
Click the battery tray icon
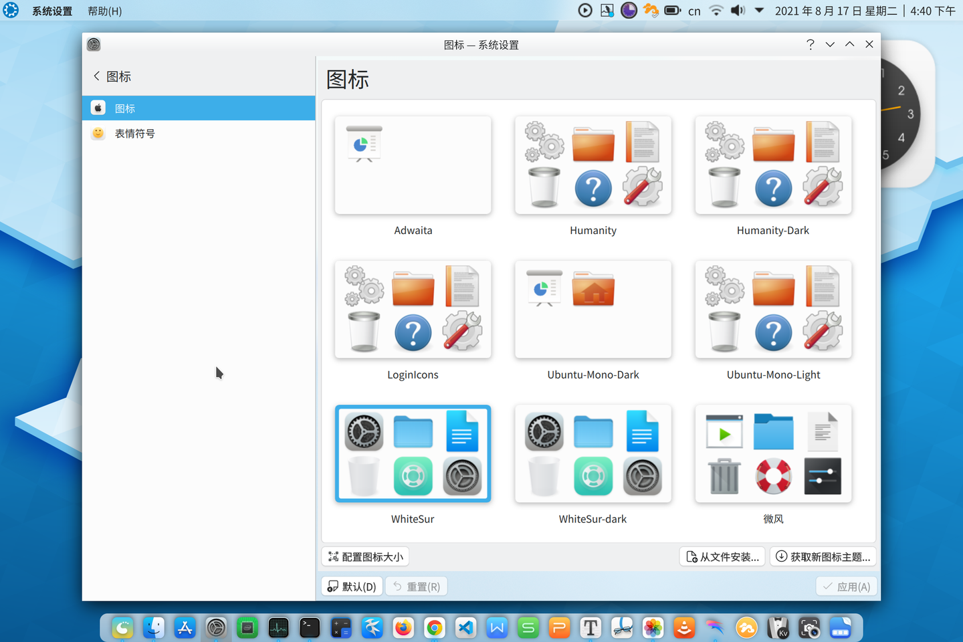click(x=673, y=10)
